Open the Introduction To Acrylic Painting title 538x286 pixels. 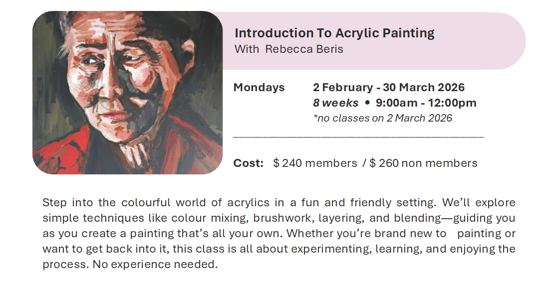pos(334,33)
